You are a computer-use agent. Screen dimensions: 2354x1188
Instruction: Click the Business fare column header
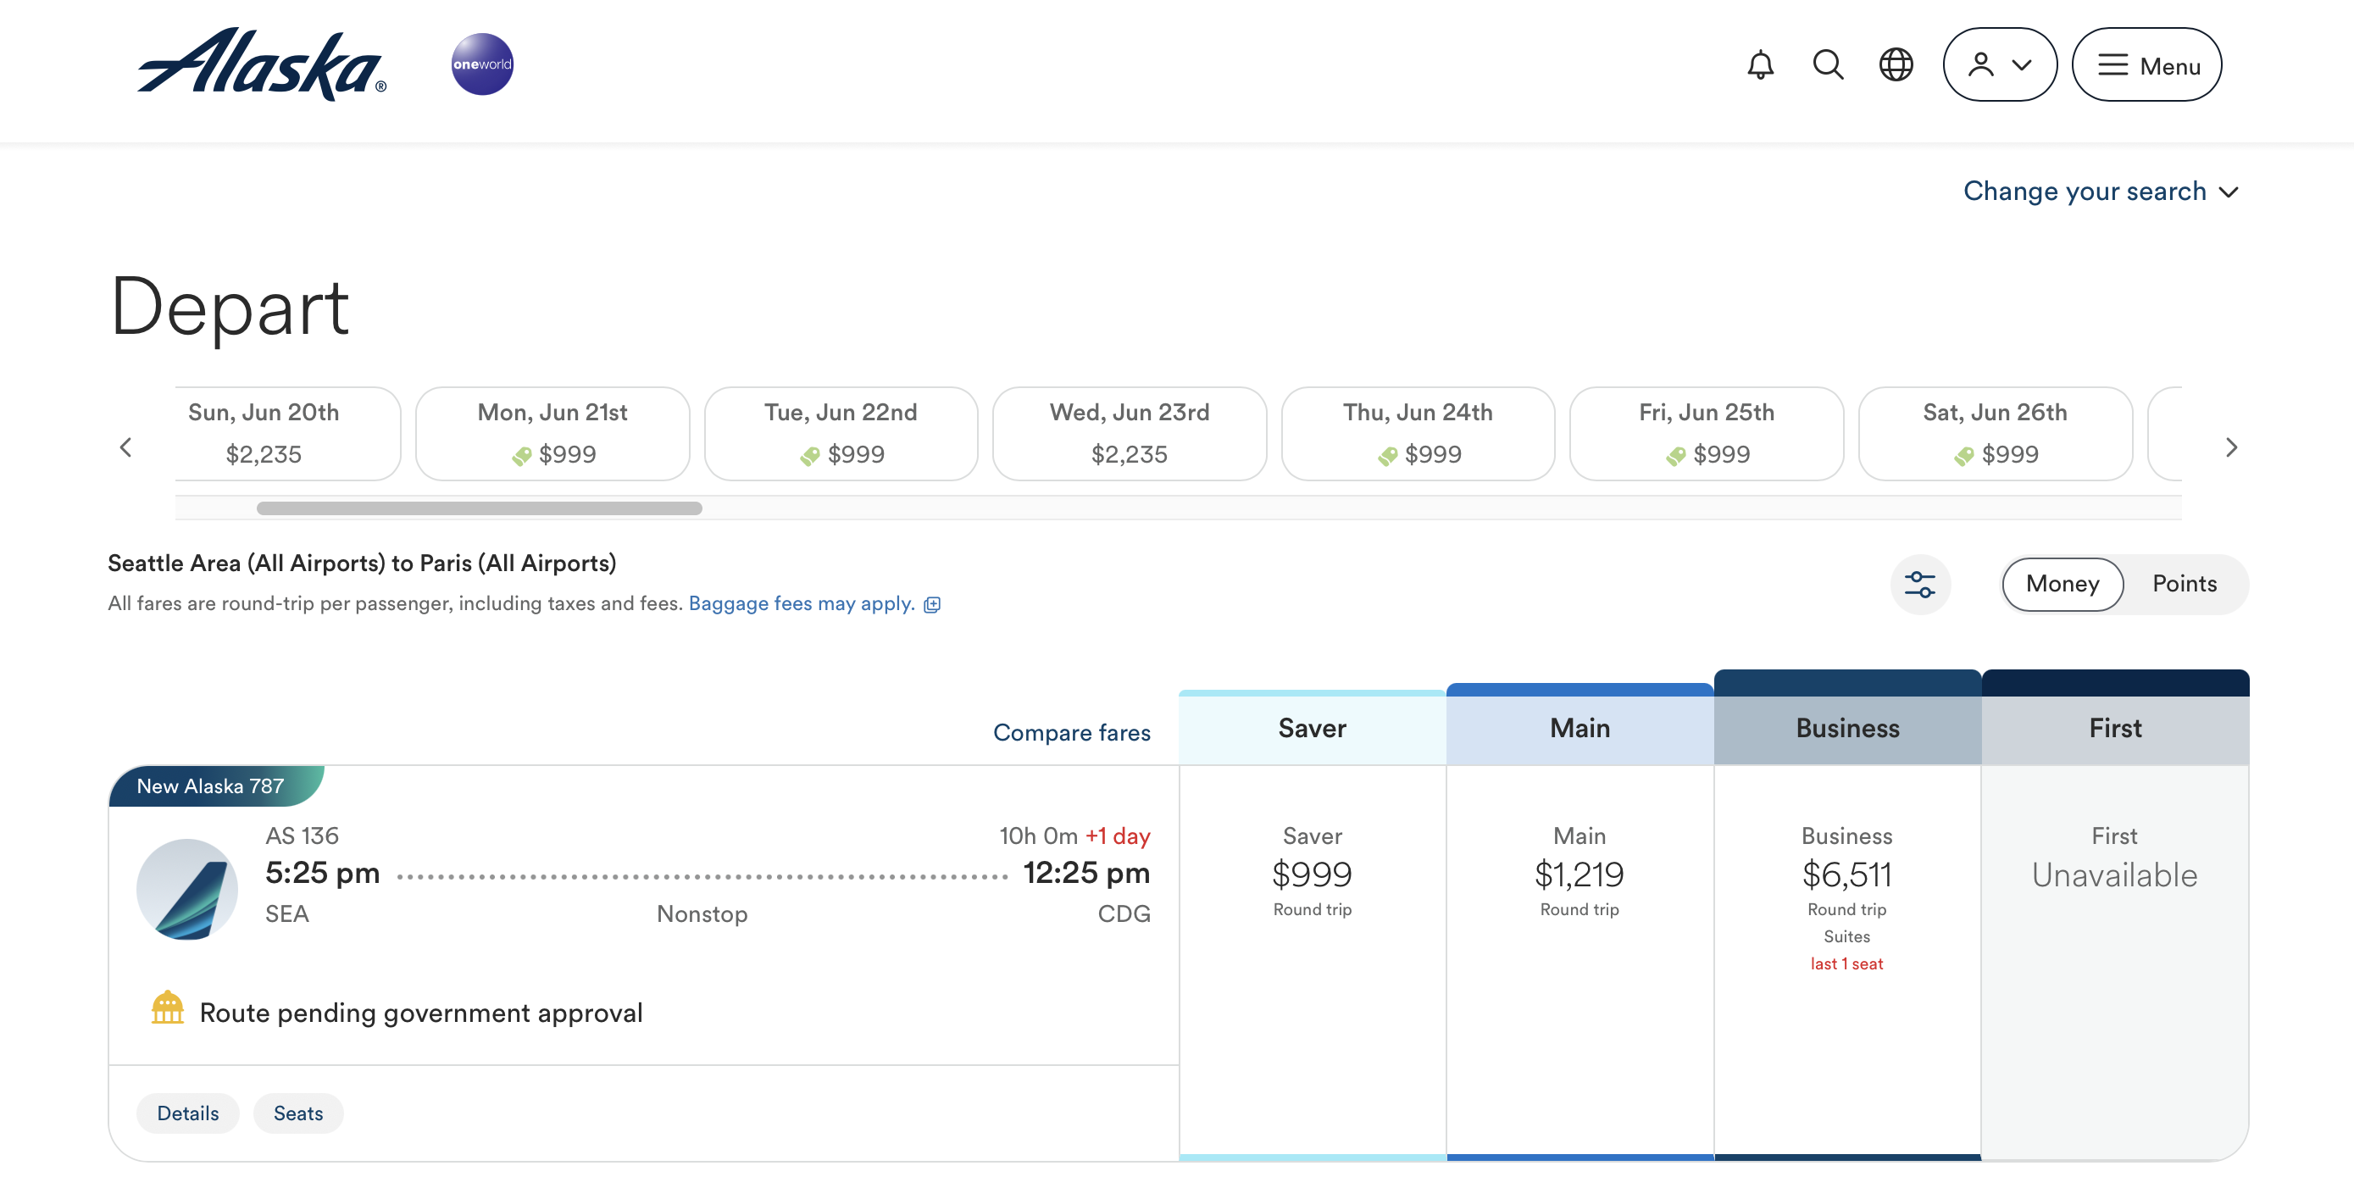pyautogui.click(x=1846, y=727)
